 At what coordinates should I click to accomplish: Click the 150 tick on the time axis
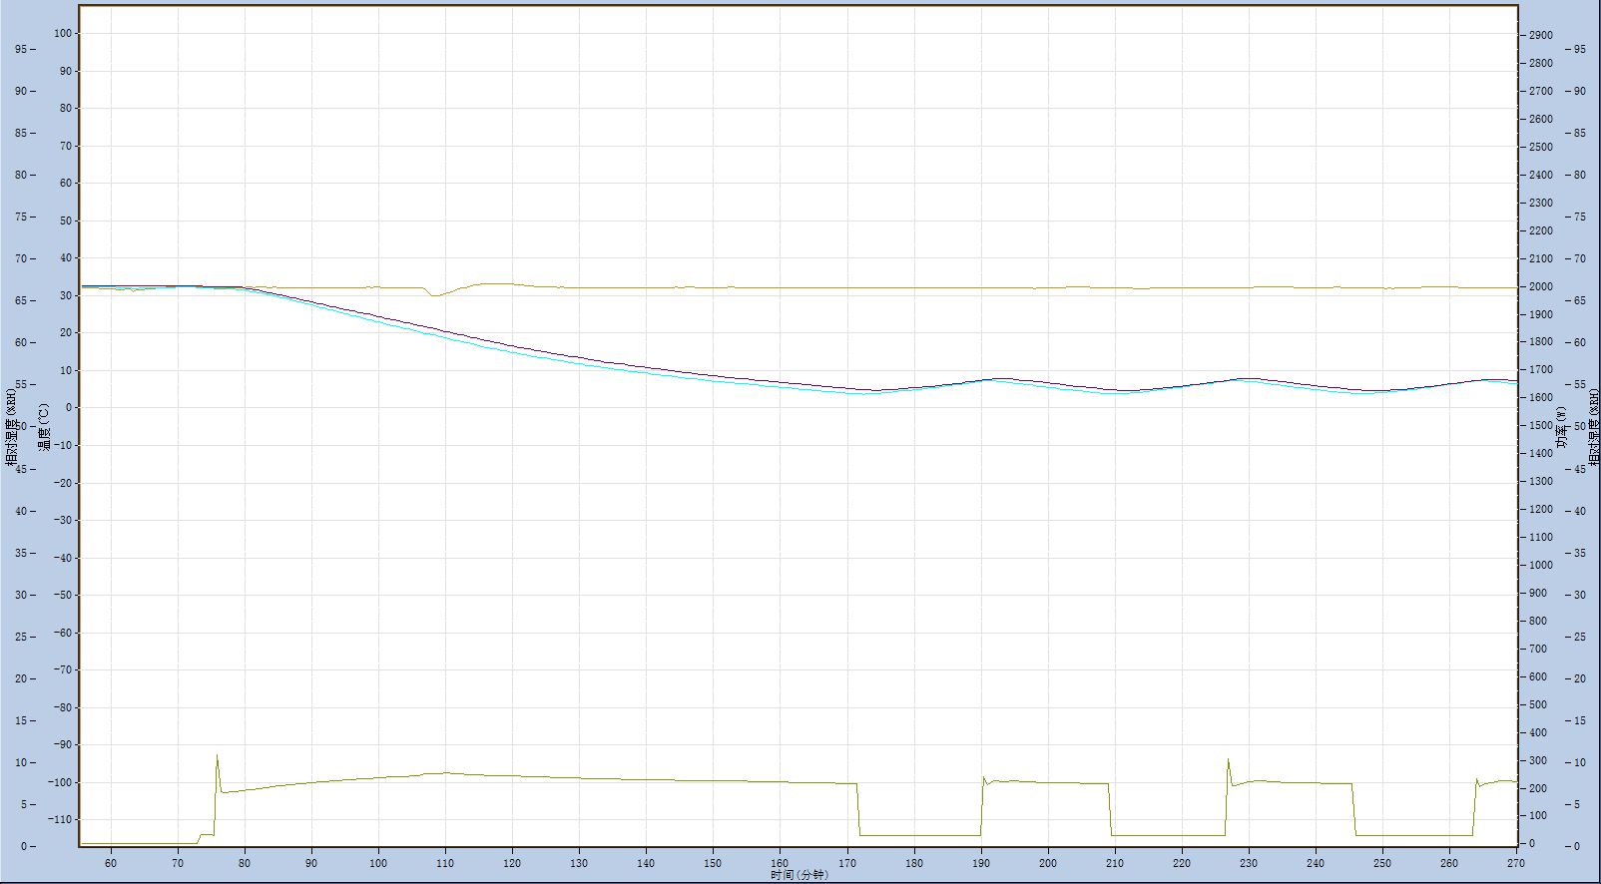(x=713, y=863)
